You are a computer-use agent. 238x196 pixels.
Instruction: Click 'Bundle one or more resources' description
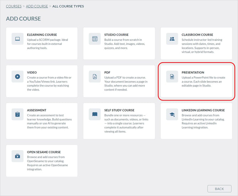(126, 123)
